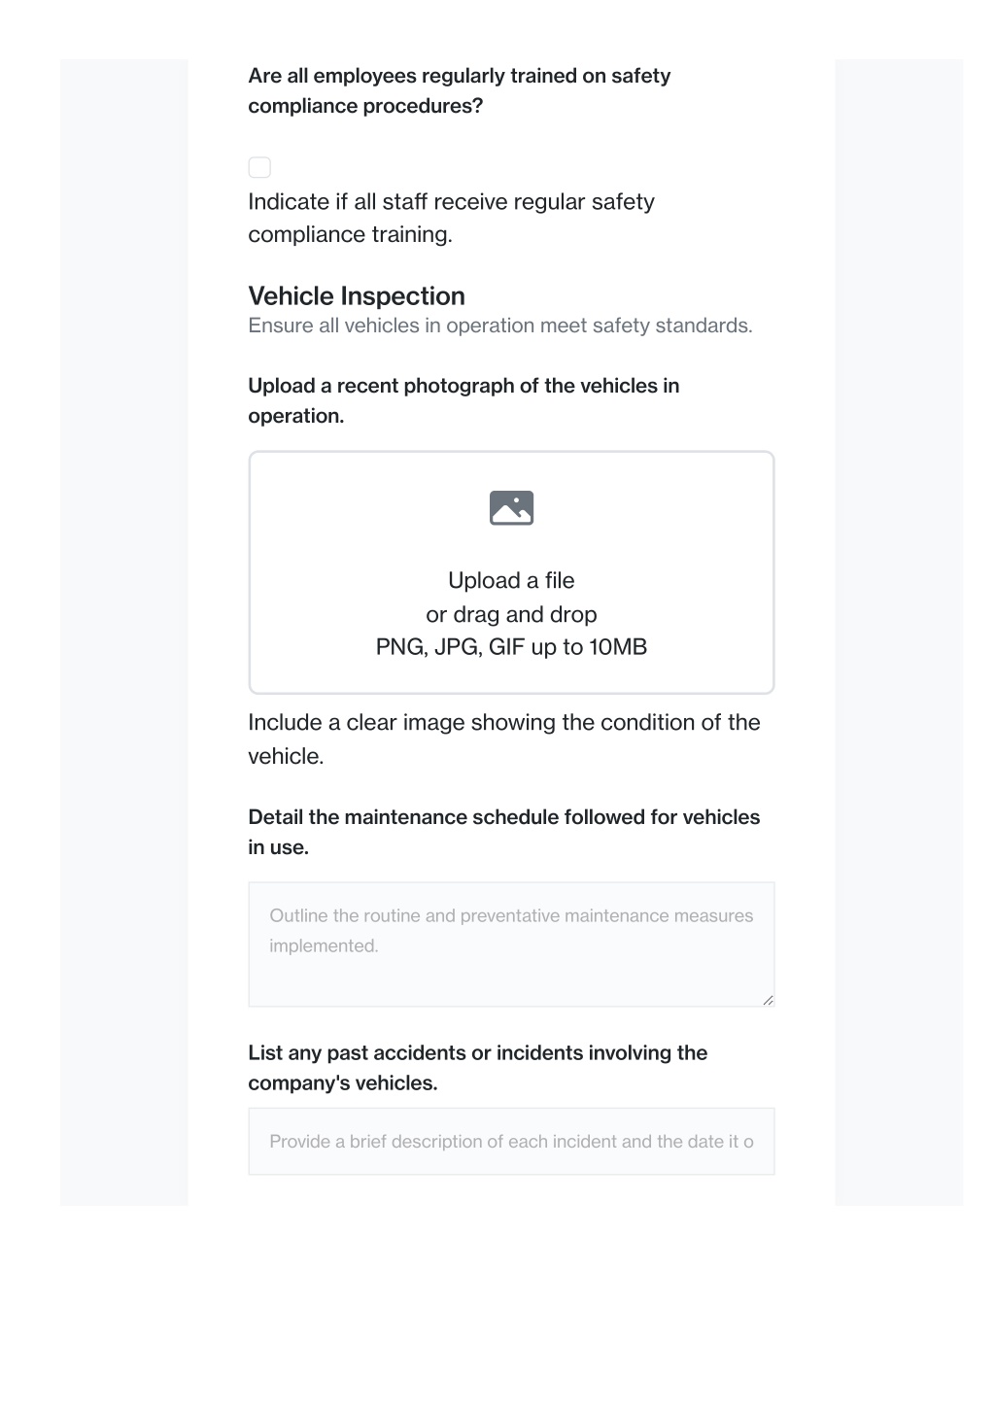Click the image placeholder icon in upload area
Screen dimensions: 995x1408
(x=511, y=508)
